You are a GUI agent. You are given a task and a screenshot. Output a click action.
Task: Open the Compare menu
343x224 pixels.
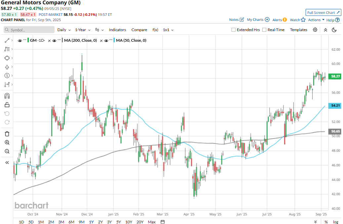pos(139,30)
